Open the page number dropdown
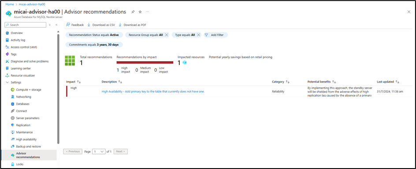Screen dimensions: 416x169 coord(99,151)
